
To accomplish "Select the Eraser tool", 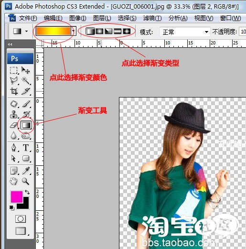I will 14,125.
